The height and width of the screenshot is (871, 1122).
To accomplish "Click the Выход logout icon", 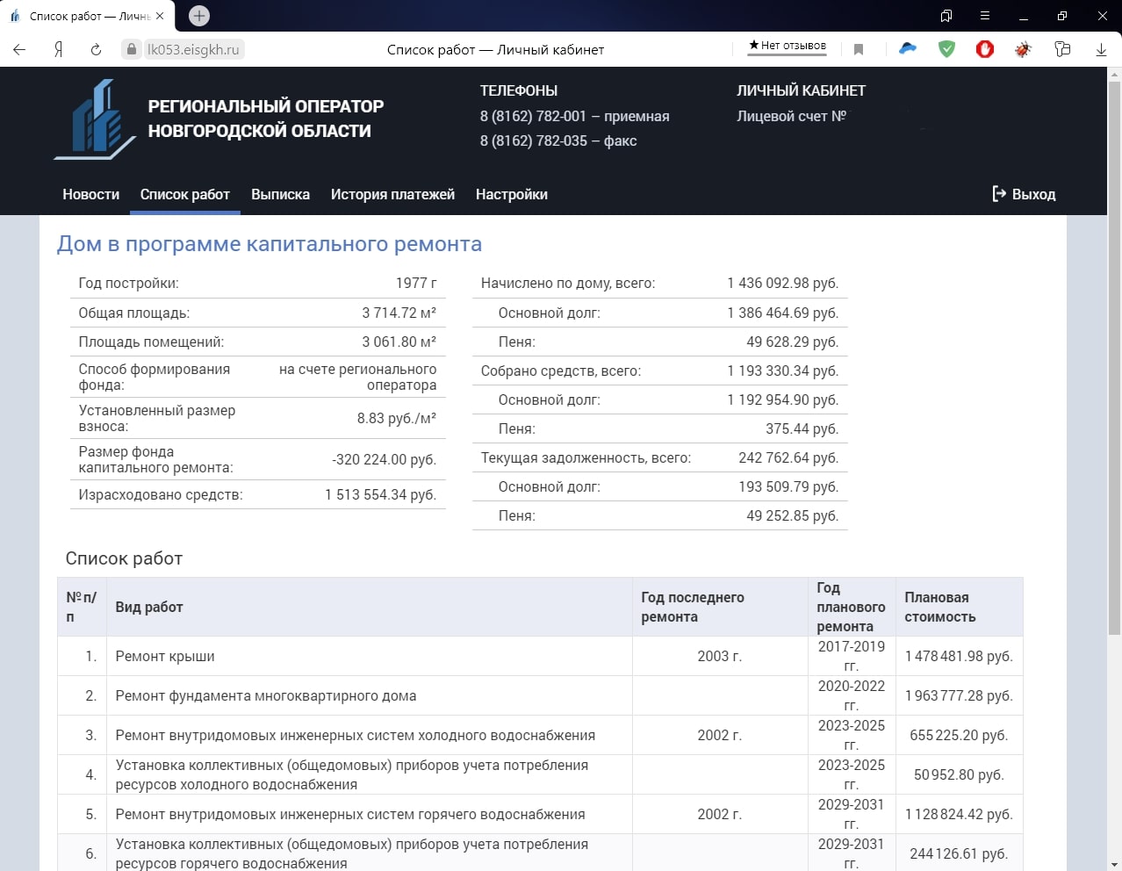I will point(999,193).
